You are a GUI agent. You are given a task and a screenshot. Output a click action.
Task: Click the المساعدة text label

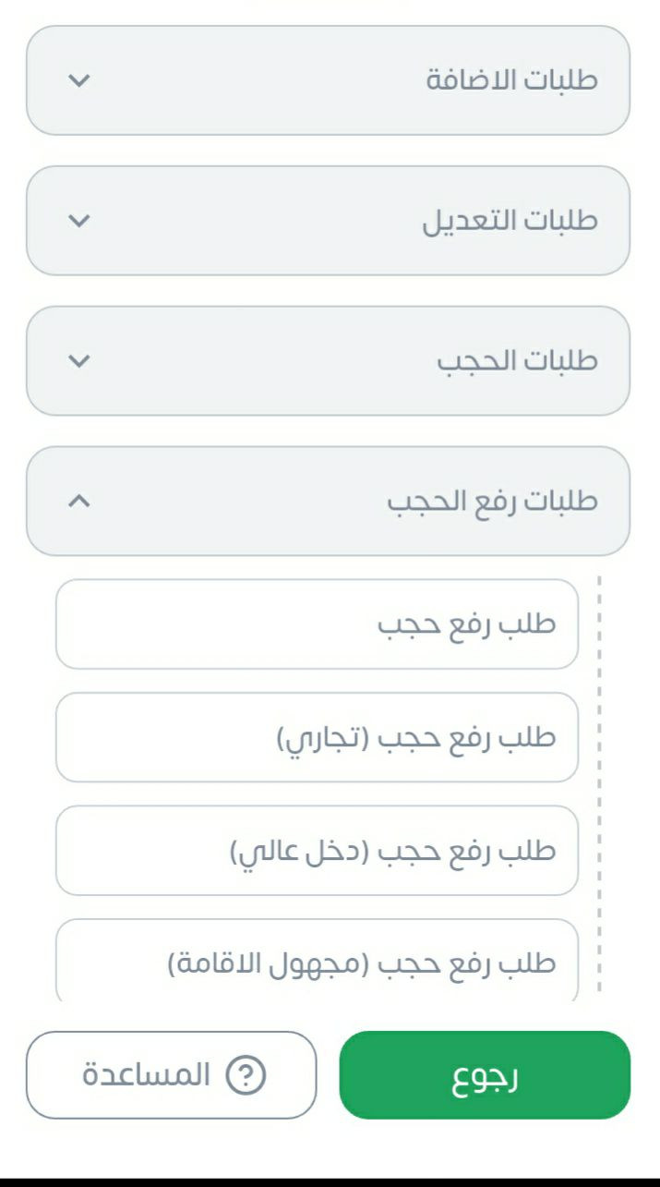pyautogui.click(x=147, y=1075)
